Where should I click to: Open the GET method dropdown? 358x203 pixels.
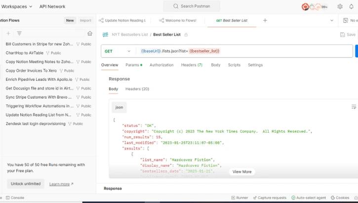[x=118, y=51]
